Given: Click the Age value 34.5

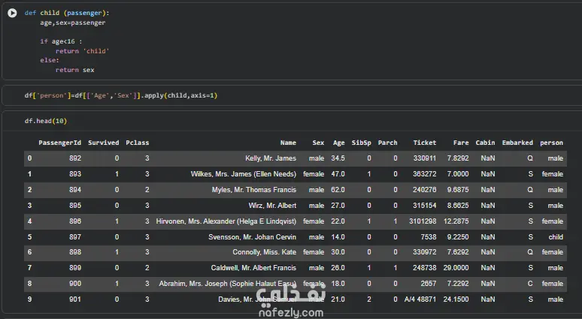Looking at the screenshot, I should pos(338,158).
